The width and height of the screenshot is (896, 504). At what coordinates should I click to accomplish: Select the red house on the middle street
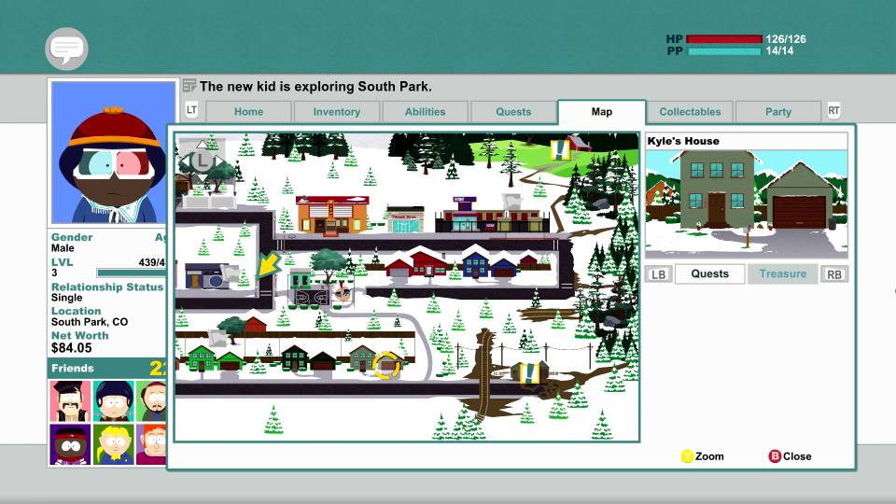pyautogui.click(x=417, y=262)
